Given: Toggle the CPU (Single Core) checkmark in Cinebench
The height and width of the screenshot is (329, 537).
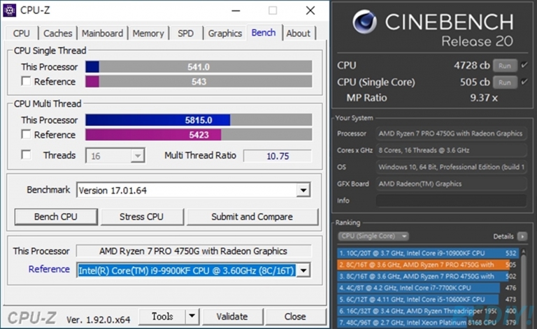Looking at the screenshot, I should 524,82.
